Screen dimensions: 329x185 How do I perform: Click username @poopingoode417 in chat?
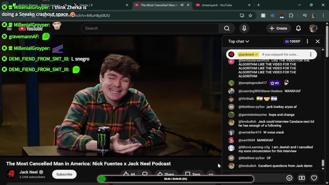pyautogui.click(x=253, y=83)
